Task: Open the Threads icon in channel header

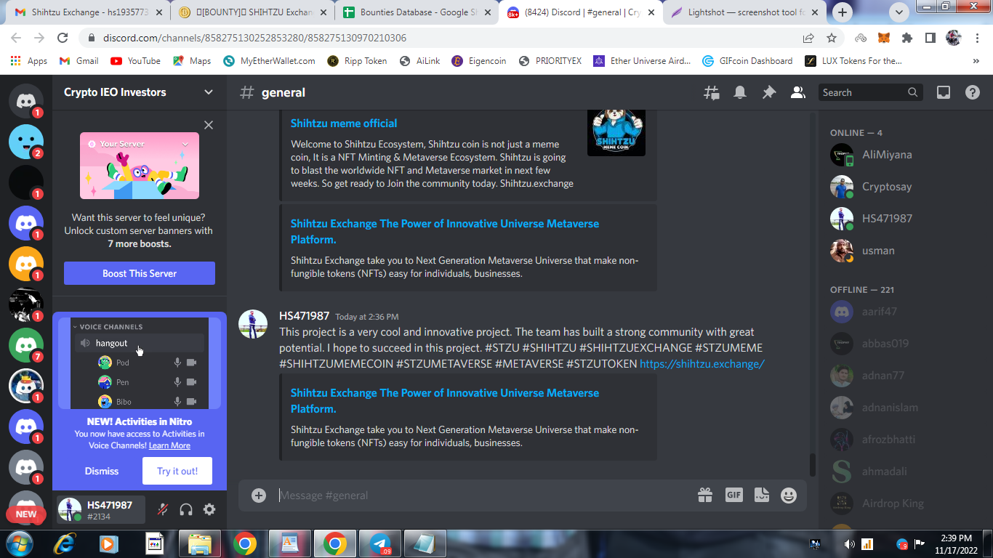Action: [x=711, y=92]
